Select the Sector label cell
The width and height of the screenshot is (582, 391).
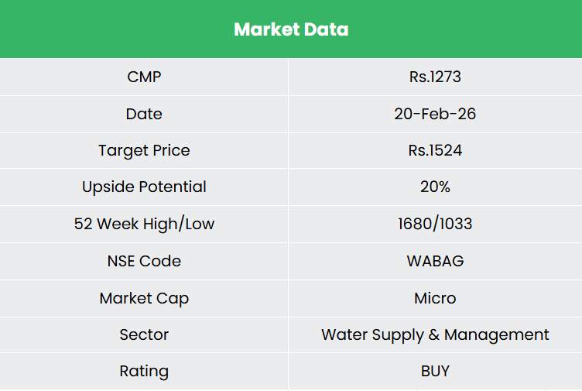pos(144,334)
